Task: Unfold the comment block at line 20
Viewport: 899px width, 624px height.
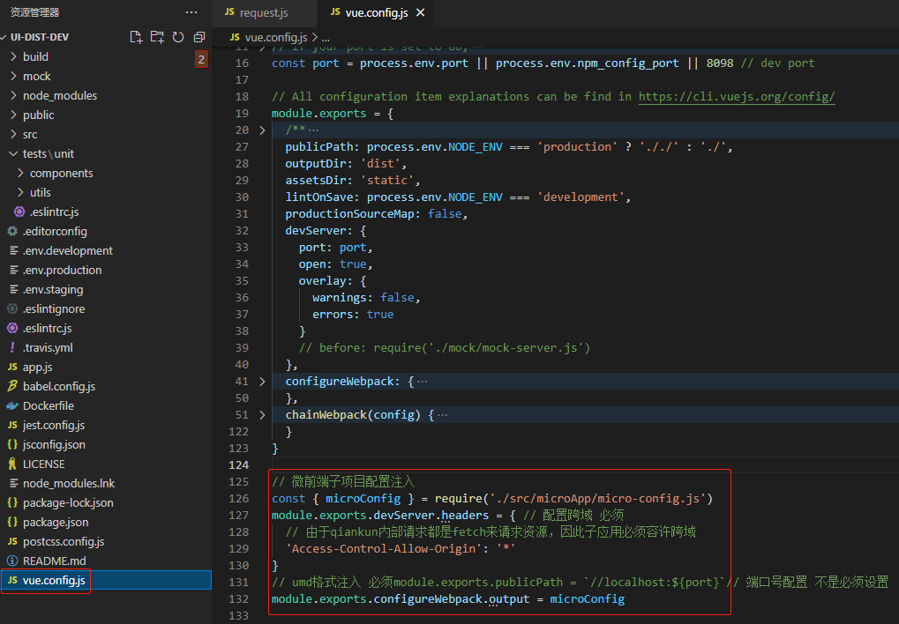Action: [262, 130]
